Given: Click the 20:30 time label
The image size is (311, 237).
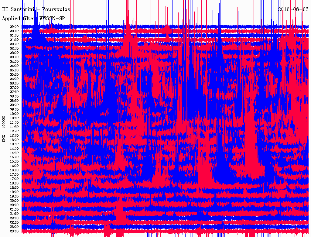Looking at the screenshot, I should 14,205.
